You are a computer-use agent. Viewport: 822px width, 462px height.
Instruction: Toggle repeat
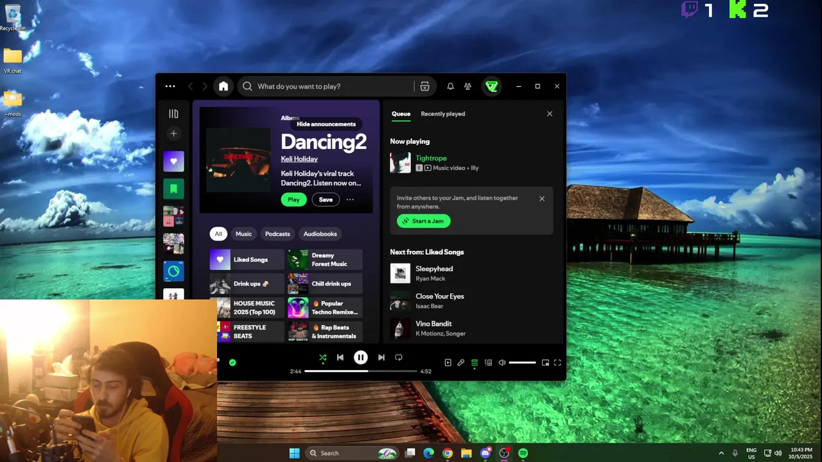coord(399,357)
